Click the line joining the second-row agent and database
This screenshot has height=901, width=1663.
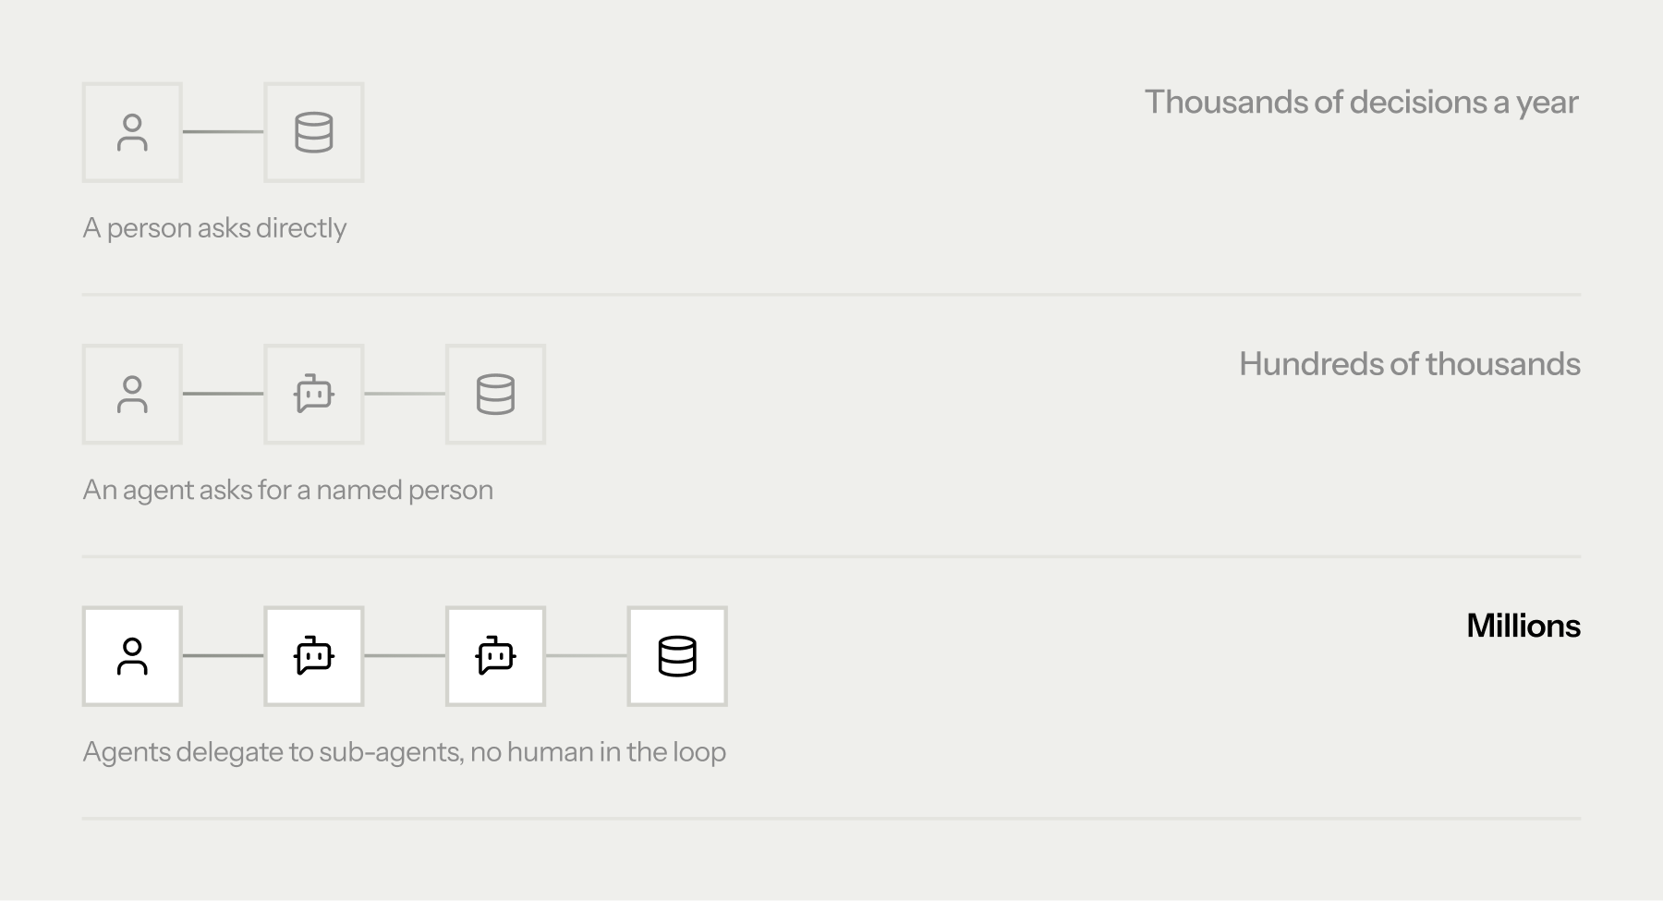(405, 394)
